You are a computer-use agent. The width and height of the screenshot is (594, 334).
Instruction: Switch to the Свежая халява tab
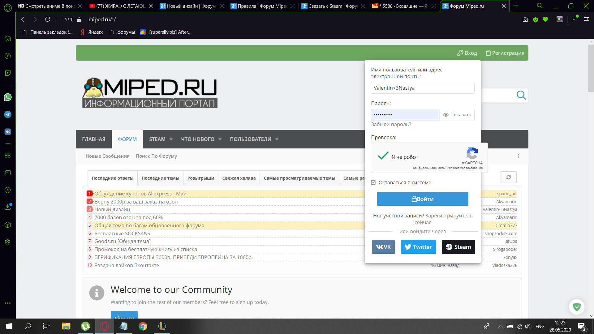(x=239, y=178)
